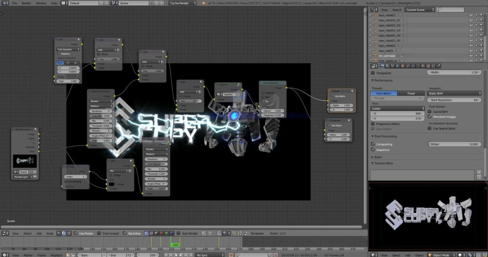The image size is (488, 257).
Task: Click the Dither value slider
Action: click(454, 144)
